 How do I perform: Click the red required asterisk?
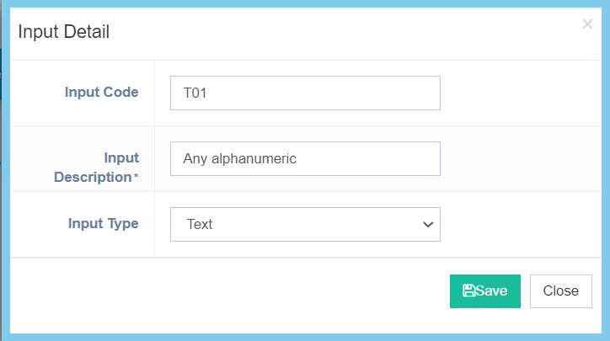(136, 178)
